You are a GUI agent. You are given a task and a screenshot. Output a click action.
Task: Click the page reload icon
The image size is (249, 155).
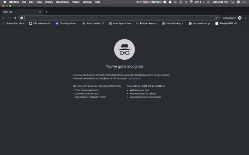pos(15,18)
